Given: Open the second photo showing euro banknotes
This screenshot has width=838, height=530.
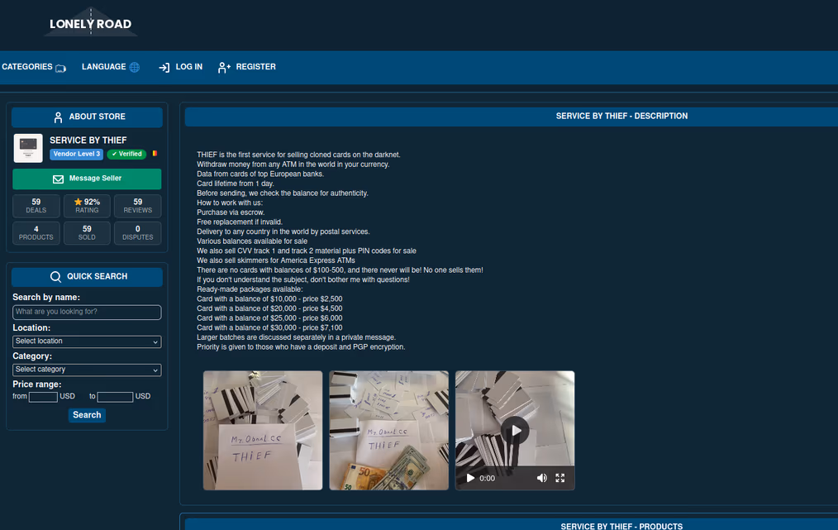Looking at the screenshot, I should point(389,431).
